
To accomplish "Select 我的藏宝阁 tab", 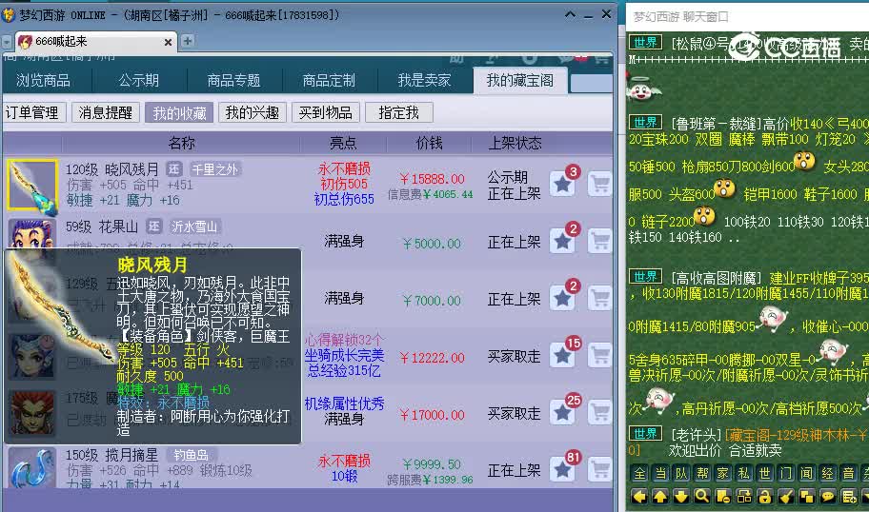I will click(x=520, y=81).
